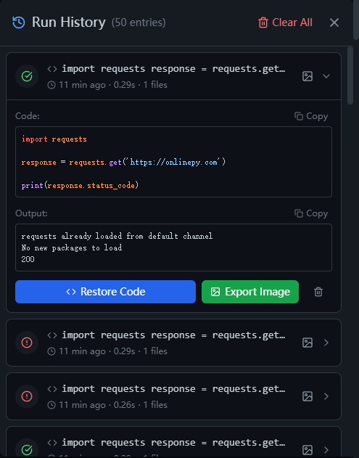
Task: Click the trash icon beside Clear All
Action: (263, 23)
